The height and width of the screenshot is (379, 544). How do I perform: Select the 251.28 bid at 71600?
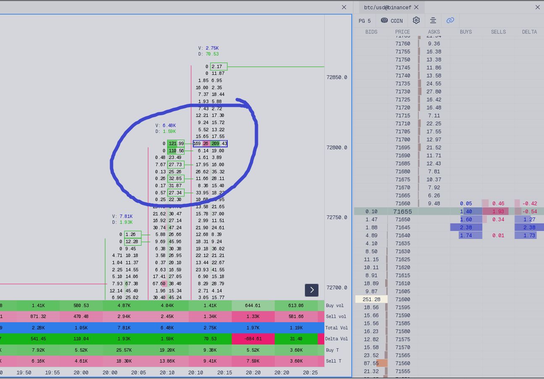[371, 299]
